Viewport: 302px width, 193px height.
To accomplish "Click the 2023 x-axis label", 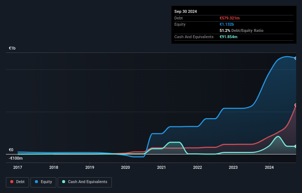I will click(x=233, y=167).
